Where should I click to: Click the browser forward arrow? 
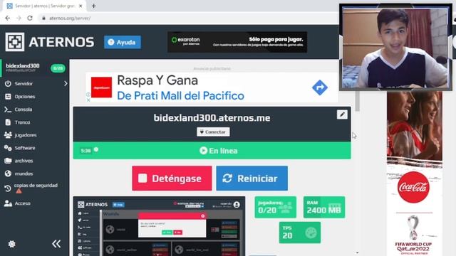[x=19, y=18]
